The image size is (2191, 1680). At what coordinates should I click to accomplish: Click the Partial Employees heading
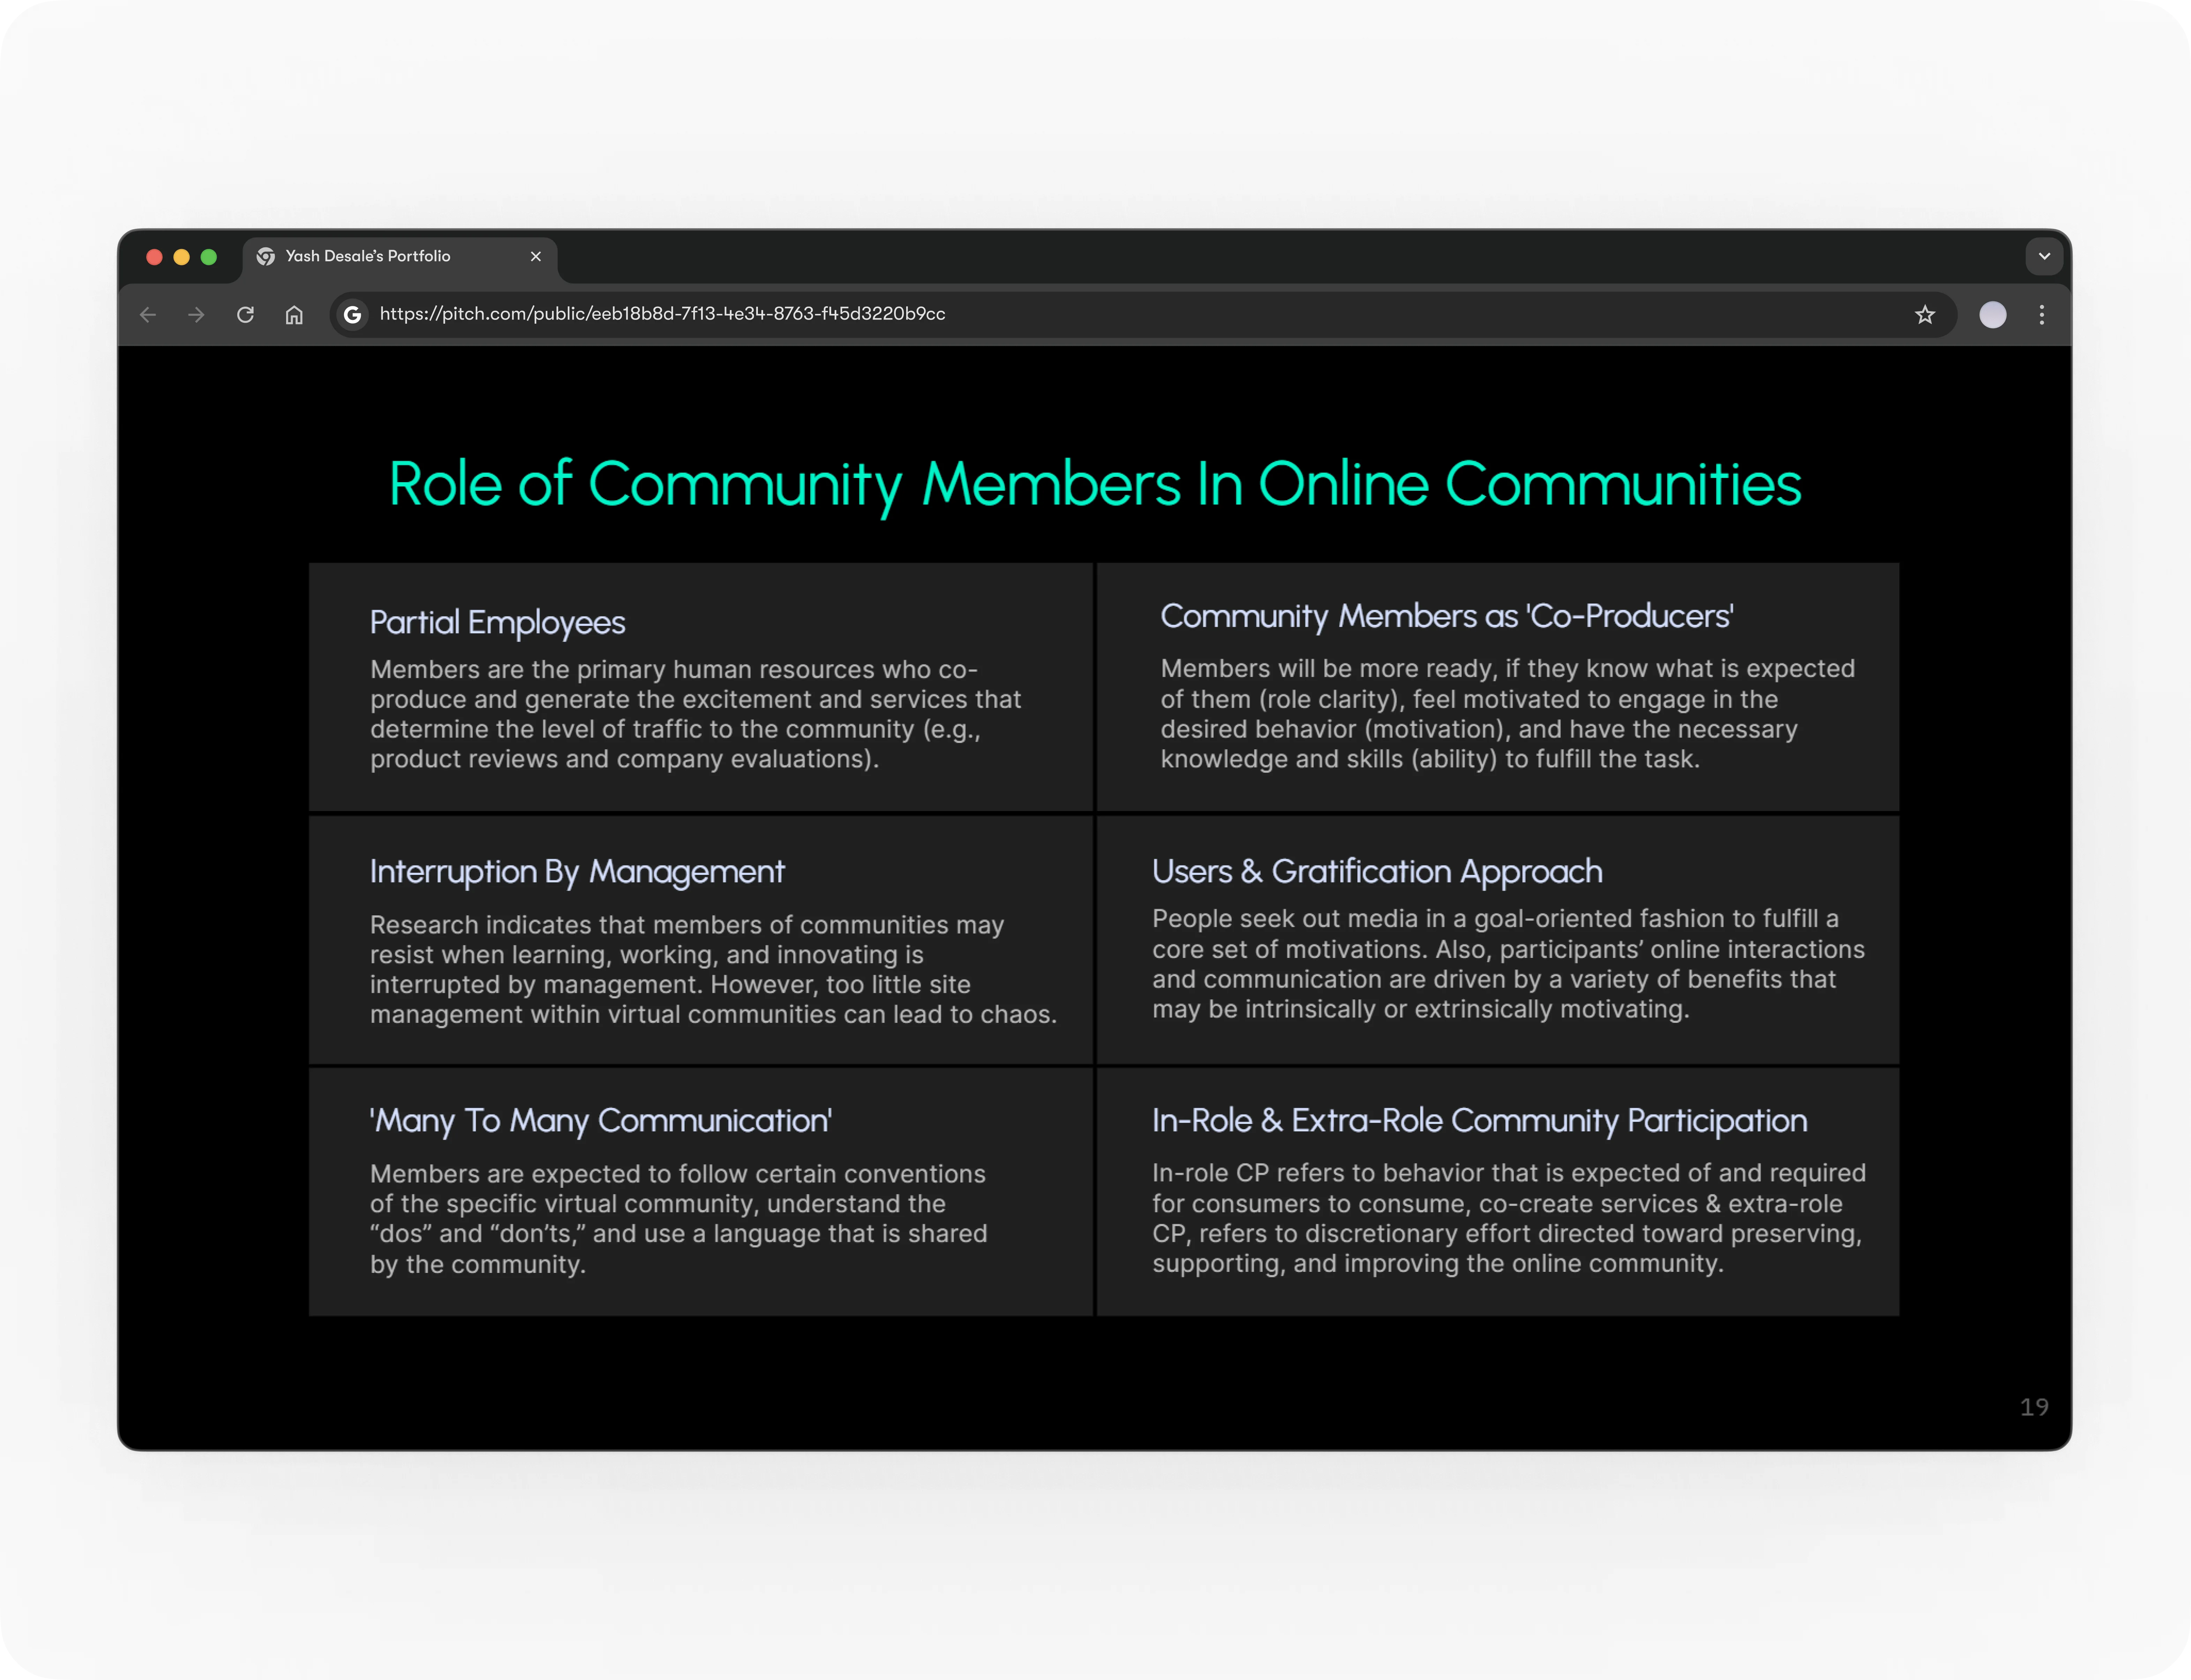point(497,622)
